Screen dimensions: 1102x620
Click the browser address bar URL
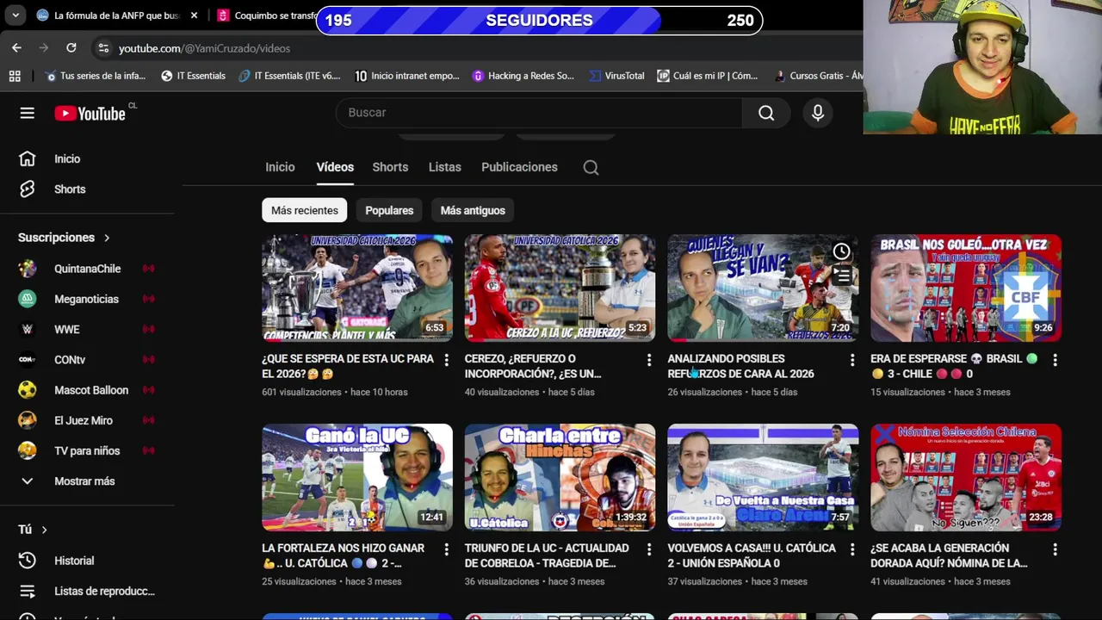tap(204, 48)
